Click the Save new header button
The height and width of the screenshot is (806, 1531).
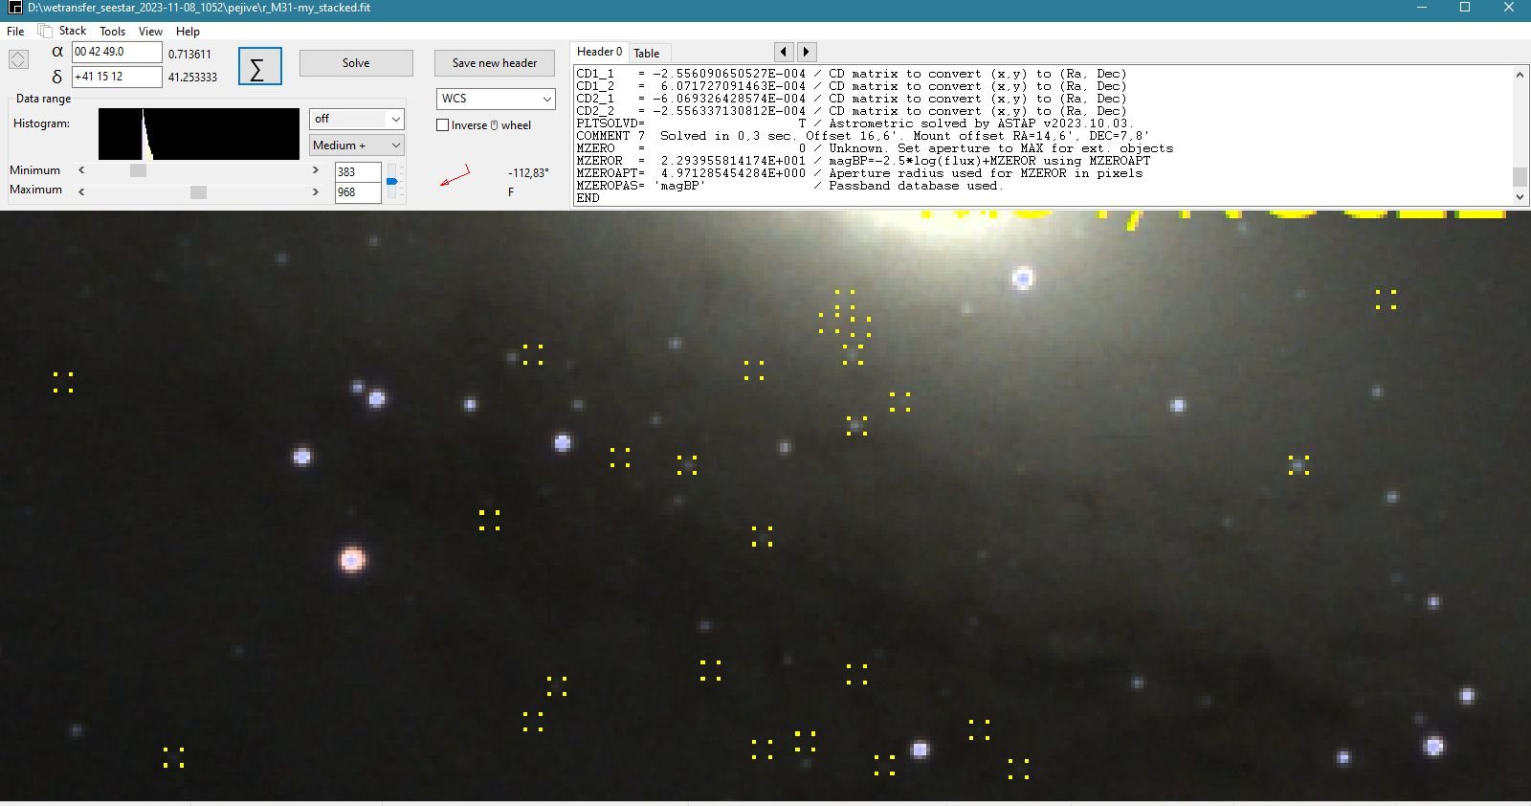click(495, 63)
